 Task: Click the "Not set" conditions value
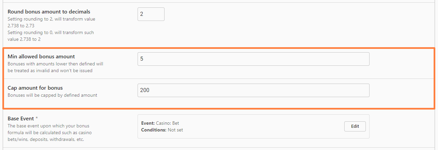[175, 130]
